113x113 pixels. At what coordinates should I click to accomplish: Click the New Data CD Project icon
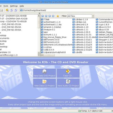click(44, 82)
